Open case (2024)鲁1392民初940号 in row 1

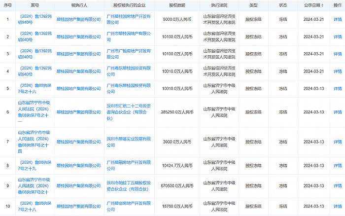click(35, 19)
